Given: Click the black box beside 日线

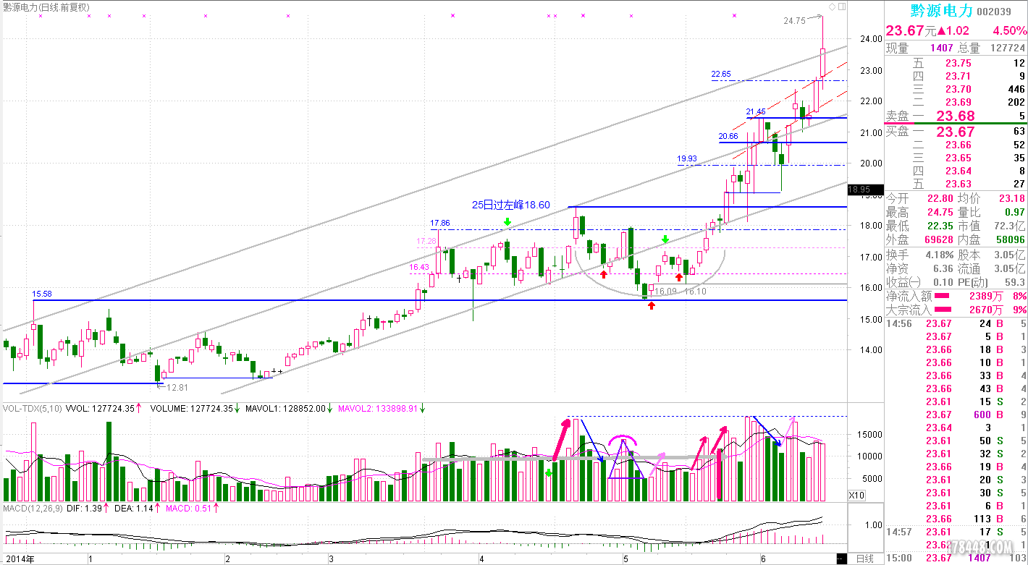Looking at the screenshot, I should pos(841,558).
